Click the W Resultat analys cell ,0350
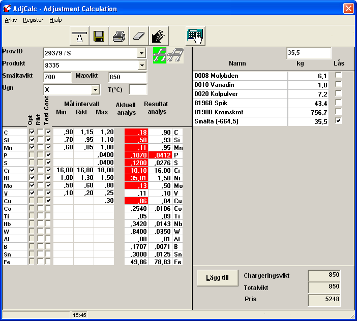Screen dimensions: 357x321 click(x=160, y=232)
